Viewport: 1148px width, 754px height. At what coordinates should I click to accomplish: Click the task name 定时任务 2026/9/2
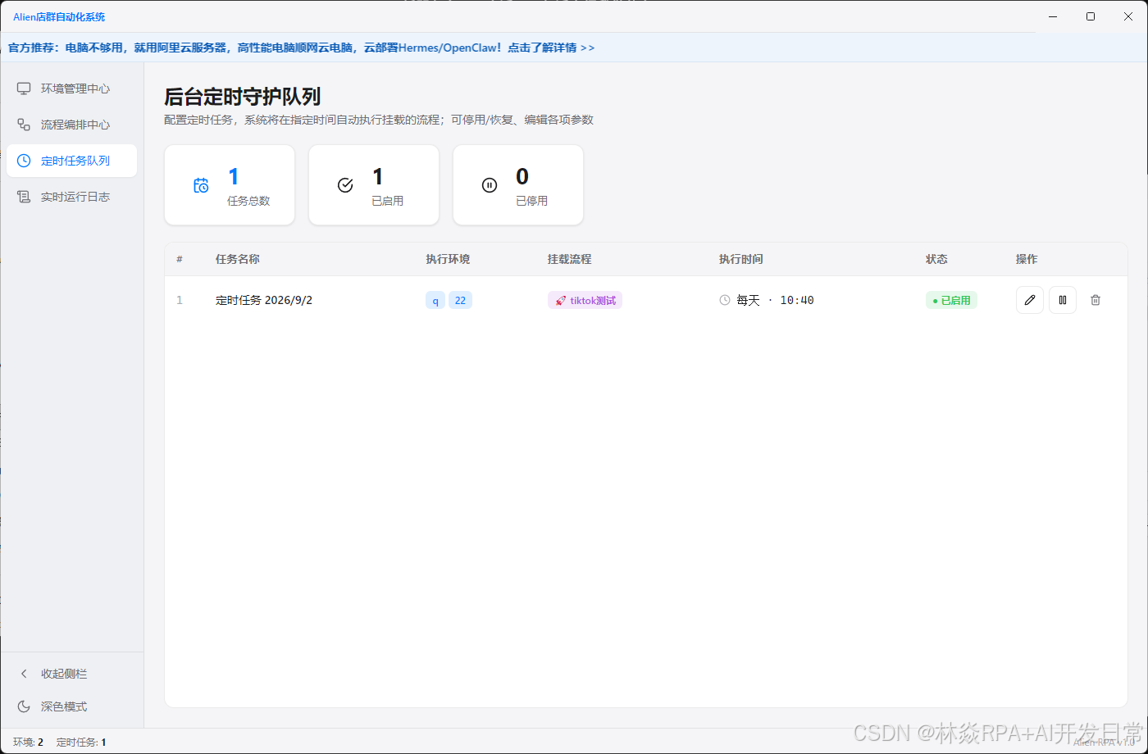[x=264, y=300]
